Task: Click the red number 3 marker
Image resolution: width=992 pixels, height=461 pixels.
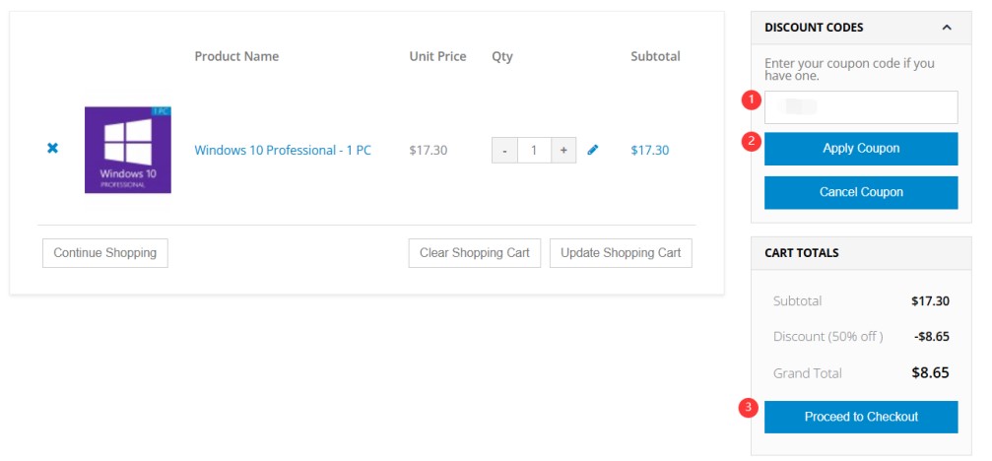Action: (x=750, y=408)
